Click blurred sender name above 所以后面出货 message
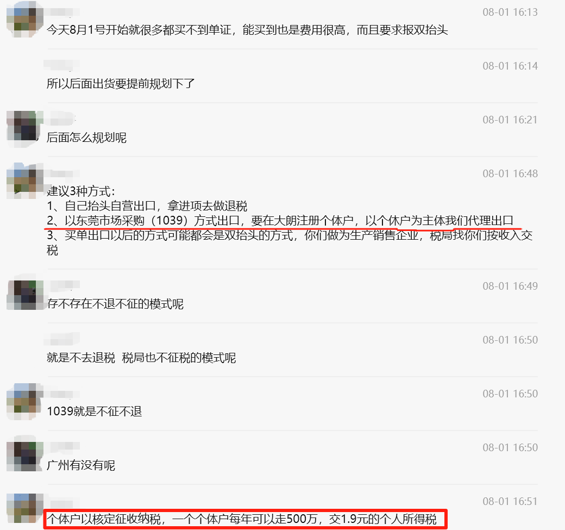The image size is (565, 530). (61, 65)
